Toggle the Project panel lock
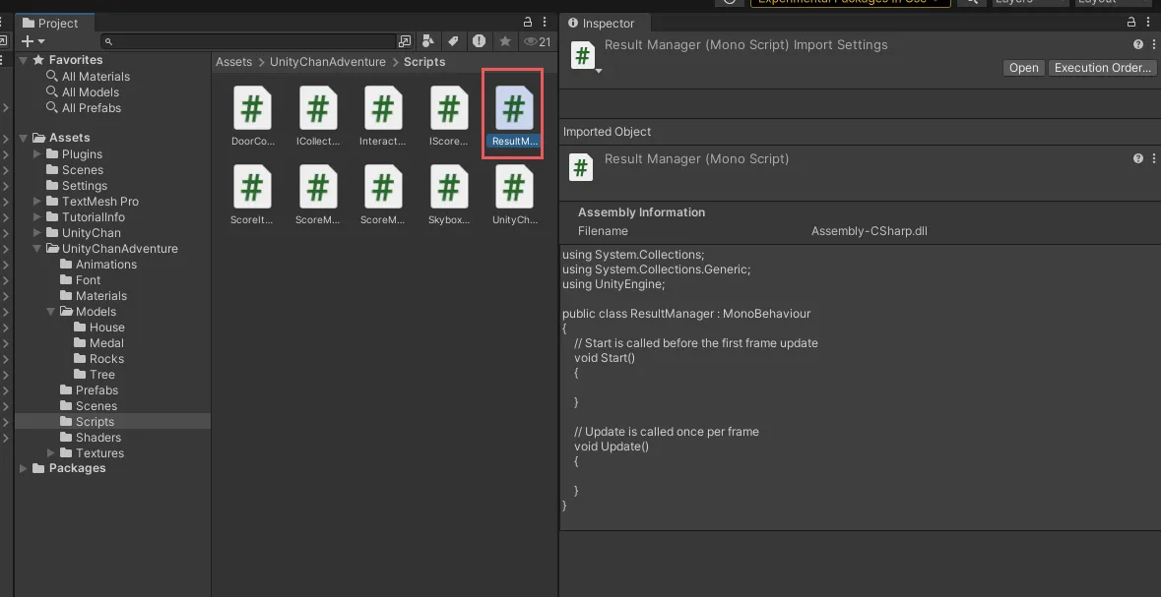 (528, 23)
